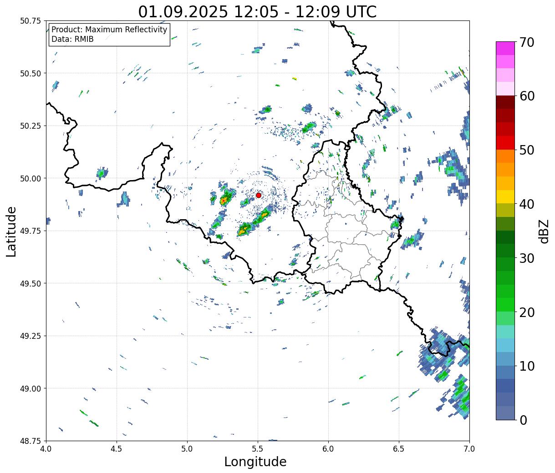Pick the orange 50 dBZ colorbar segment
The height and width of the screenshot is (473, 555).
pyautogui.click(x=505, y=156)
